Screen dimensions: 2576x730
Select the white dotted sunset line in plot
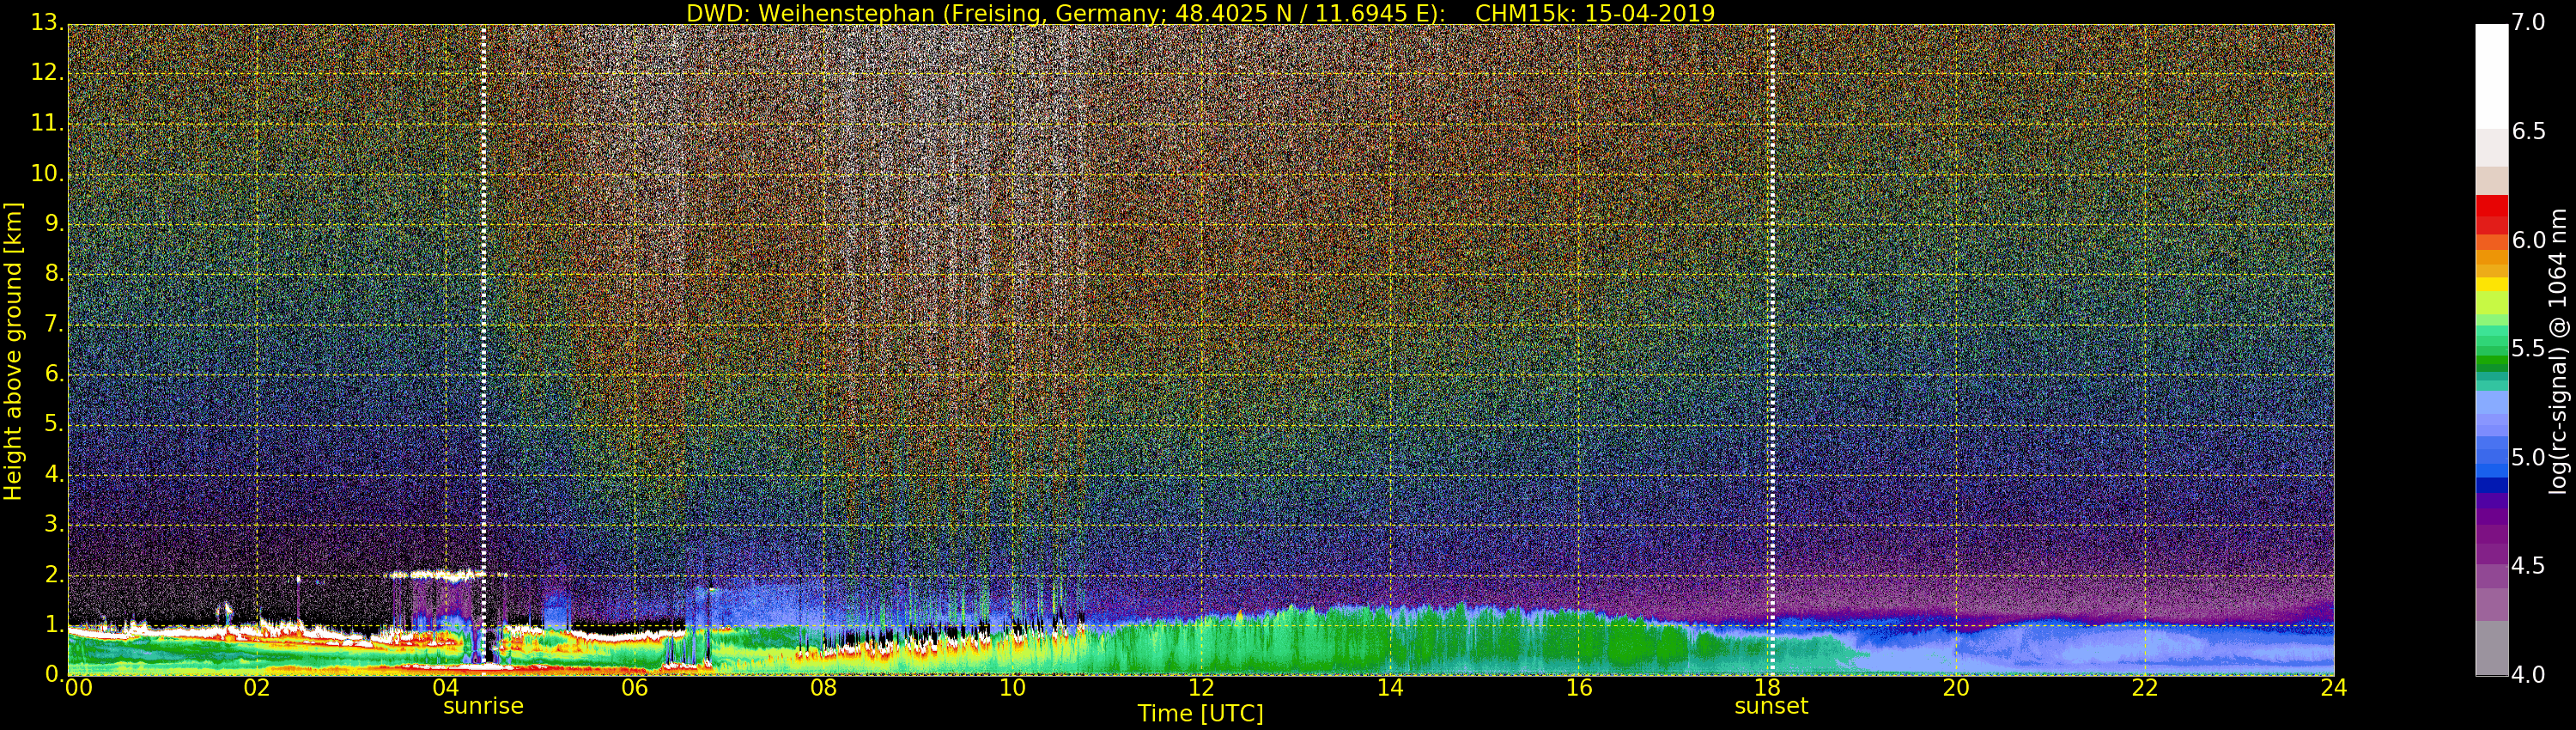(x=1772, y=350)
